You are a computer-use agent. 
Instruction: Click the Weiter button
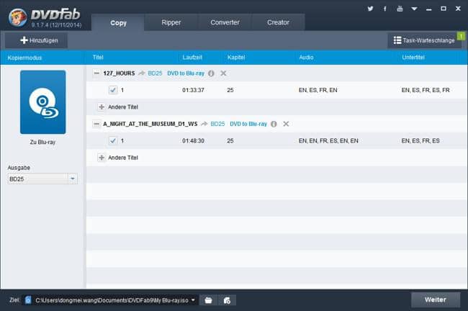[436, 299]
